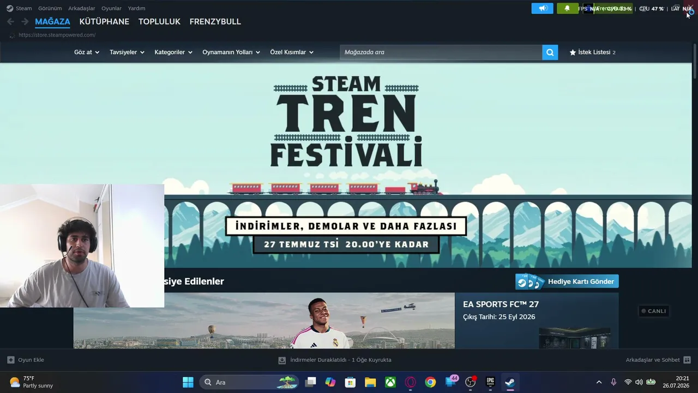This screenshot has height=393, width=698.
Task: Click the store URL store.steampowered.com
Action: pyautogui.click(x=57, y=35)
